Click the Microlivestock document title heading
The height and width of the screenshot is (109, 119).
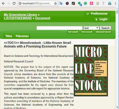38,45
